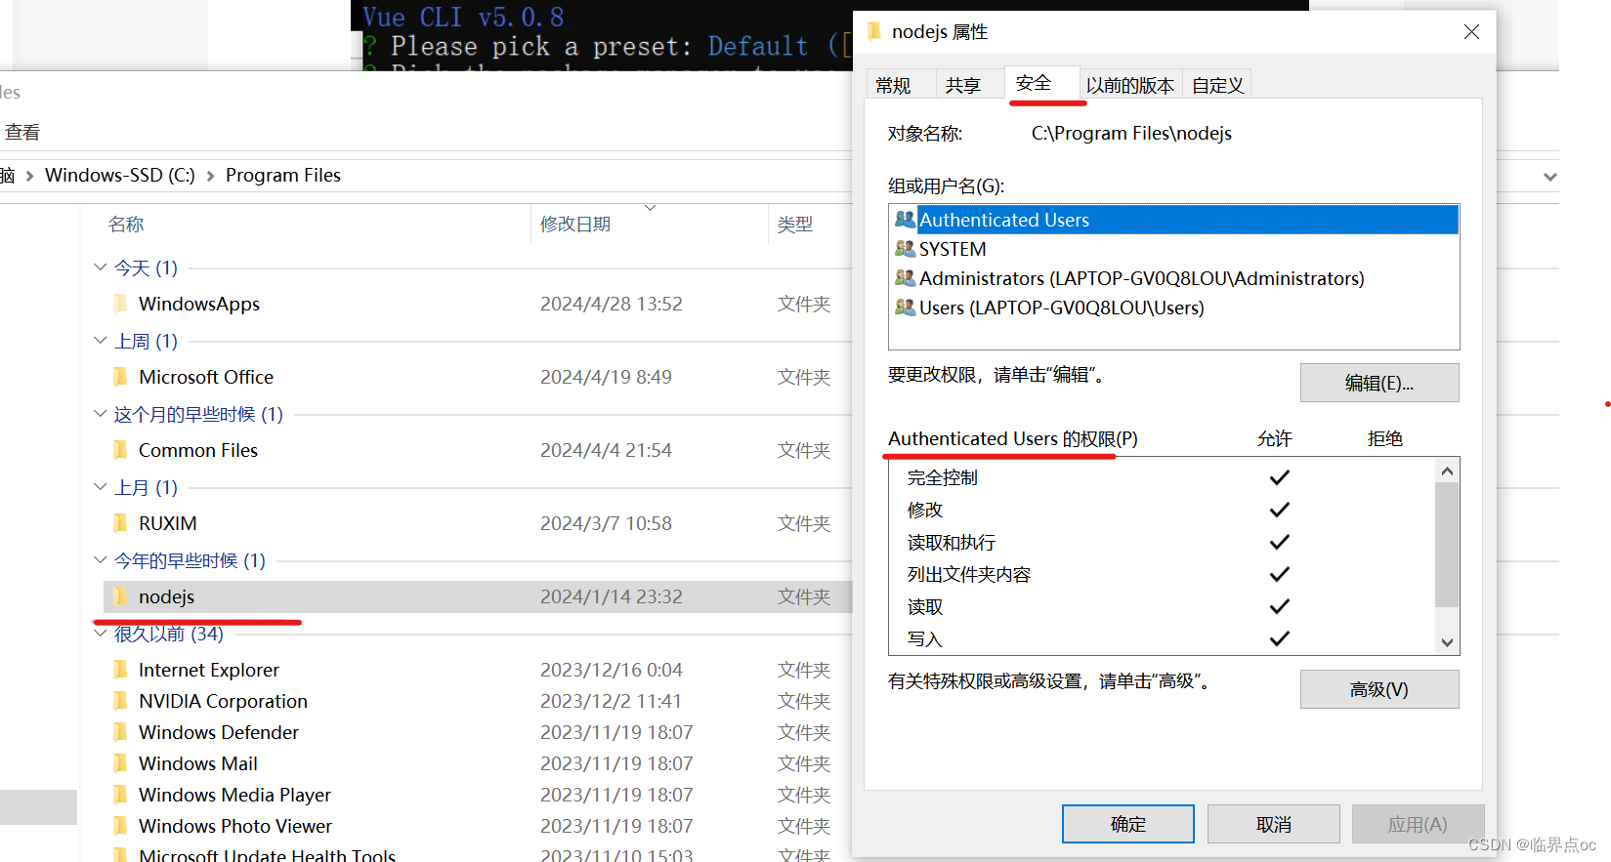This screenshot has width=1611, height=862.
Task: Click the Windows Defender folder icon
Action: [x=120, y=732]
